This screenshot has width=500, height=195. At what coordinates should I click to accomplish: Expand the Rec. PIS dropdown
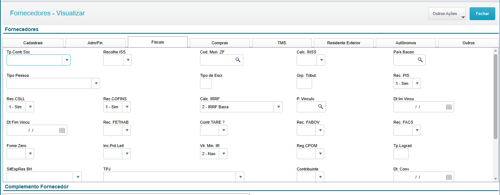[416, 83]
